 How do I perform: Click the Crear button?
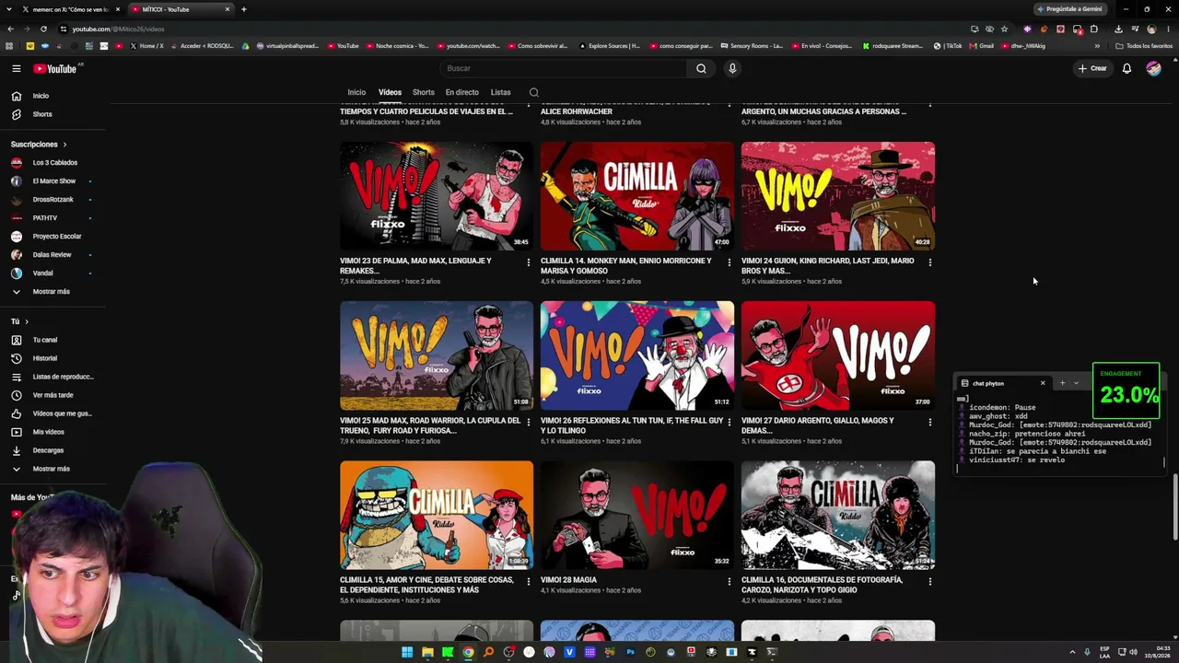click(x=1092, y=68)
